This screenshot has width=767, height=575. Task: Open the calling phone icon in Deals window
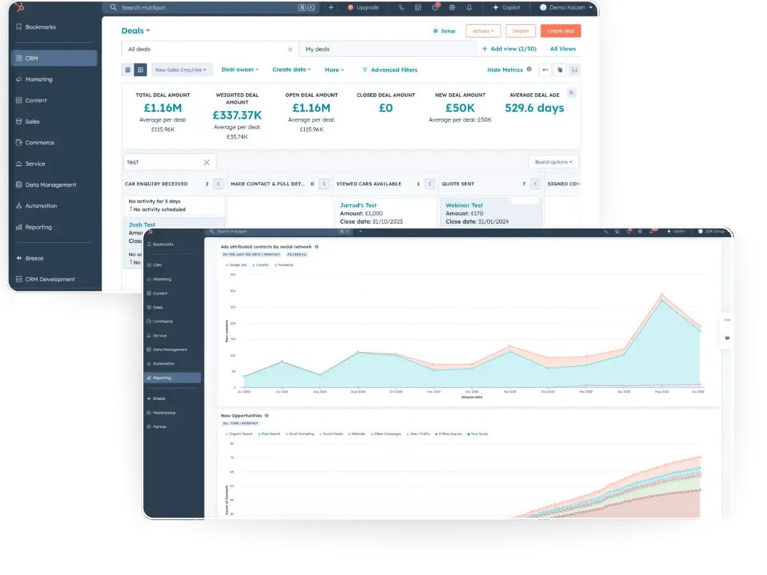(x=401, y=8)
